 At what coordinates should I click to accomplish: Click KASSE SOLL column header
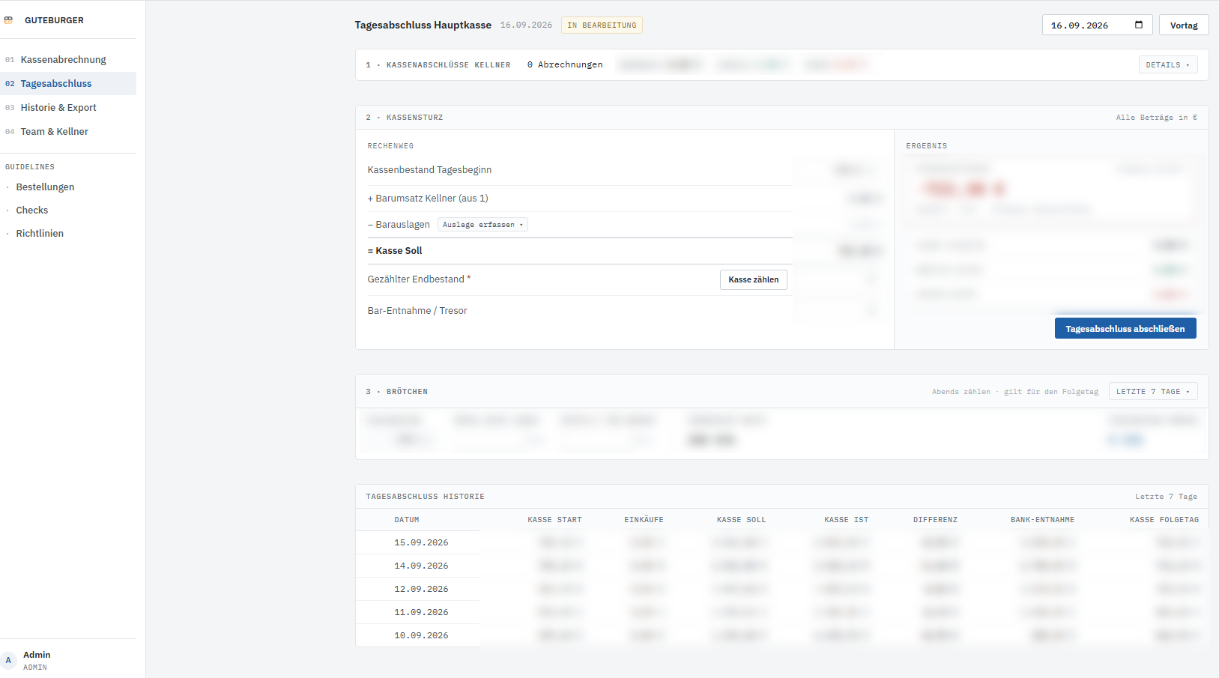click(x=741, y=519)
